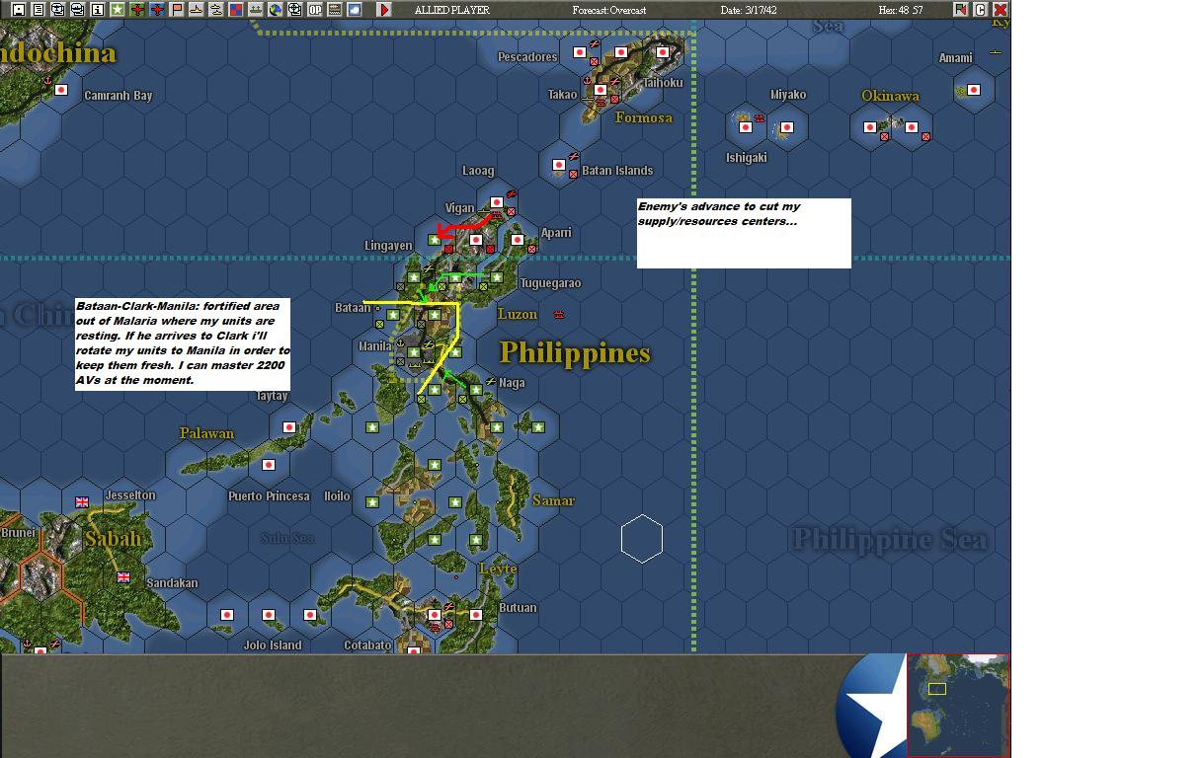Click the single yellow ship toolbar icon
Image resolution: width=1203 pixels, height=758 pixels.
(197, 9)
